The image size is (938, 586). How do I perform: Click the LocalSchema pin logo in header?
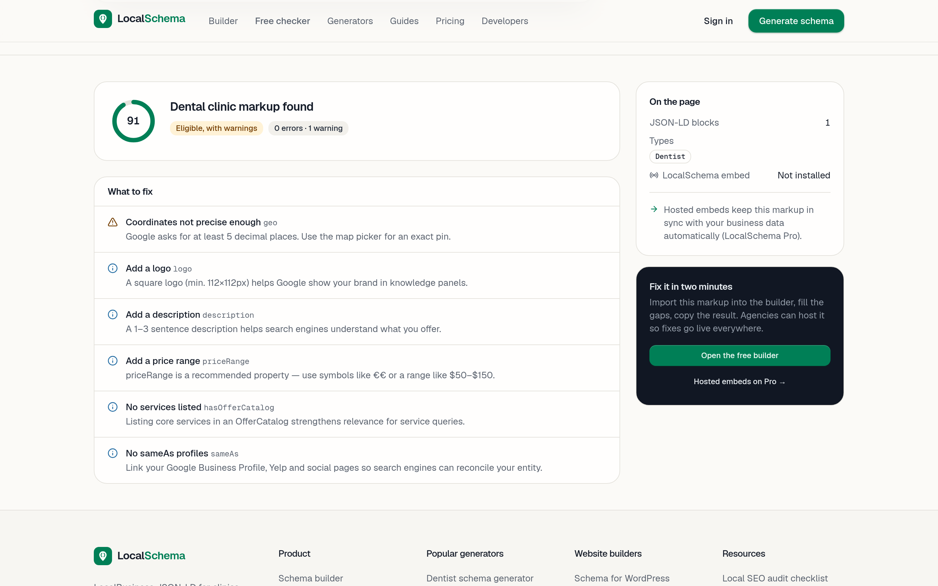[x=103, y=19]
